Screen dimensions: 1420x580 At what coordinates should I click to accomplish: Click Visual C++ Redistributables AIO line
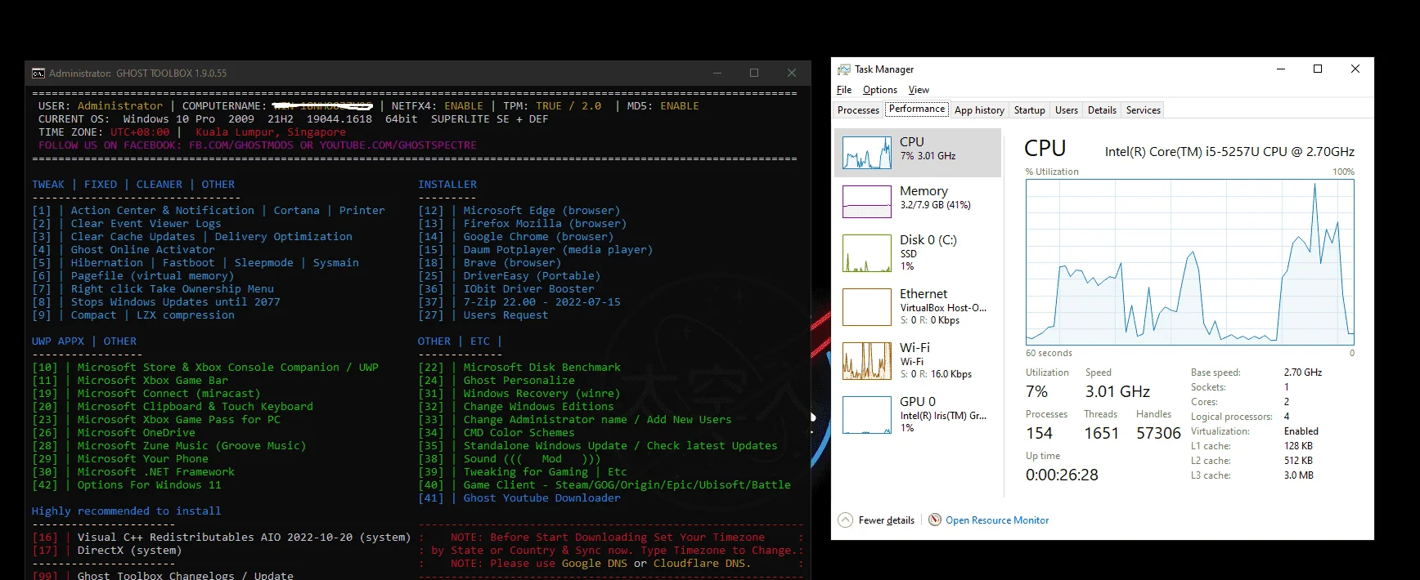pos(222,537)
